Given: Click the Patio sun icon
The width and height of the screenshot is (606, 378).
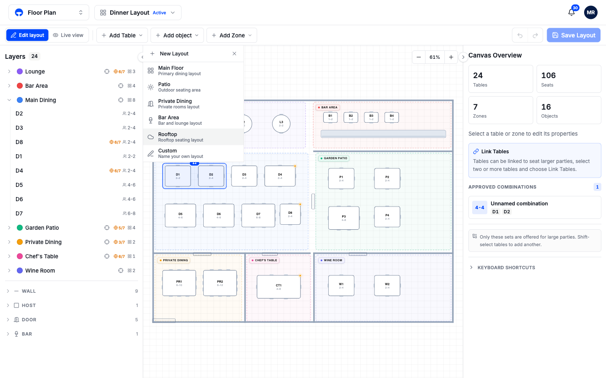Looking at the screenshot, I should [151, 87].
